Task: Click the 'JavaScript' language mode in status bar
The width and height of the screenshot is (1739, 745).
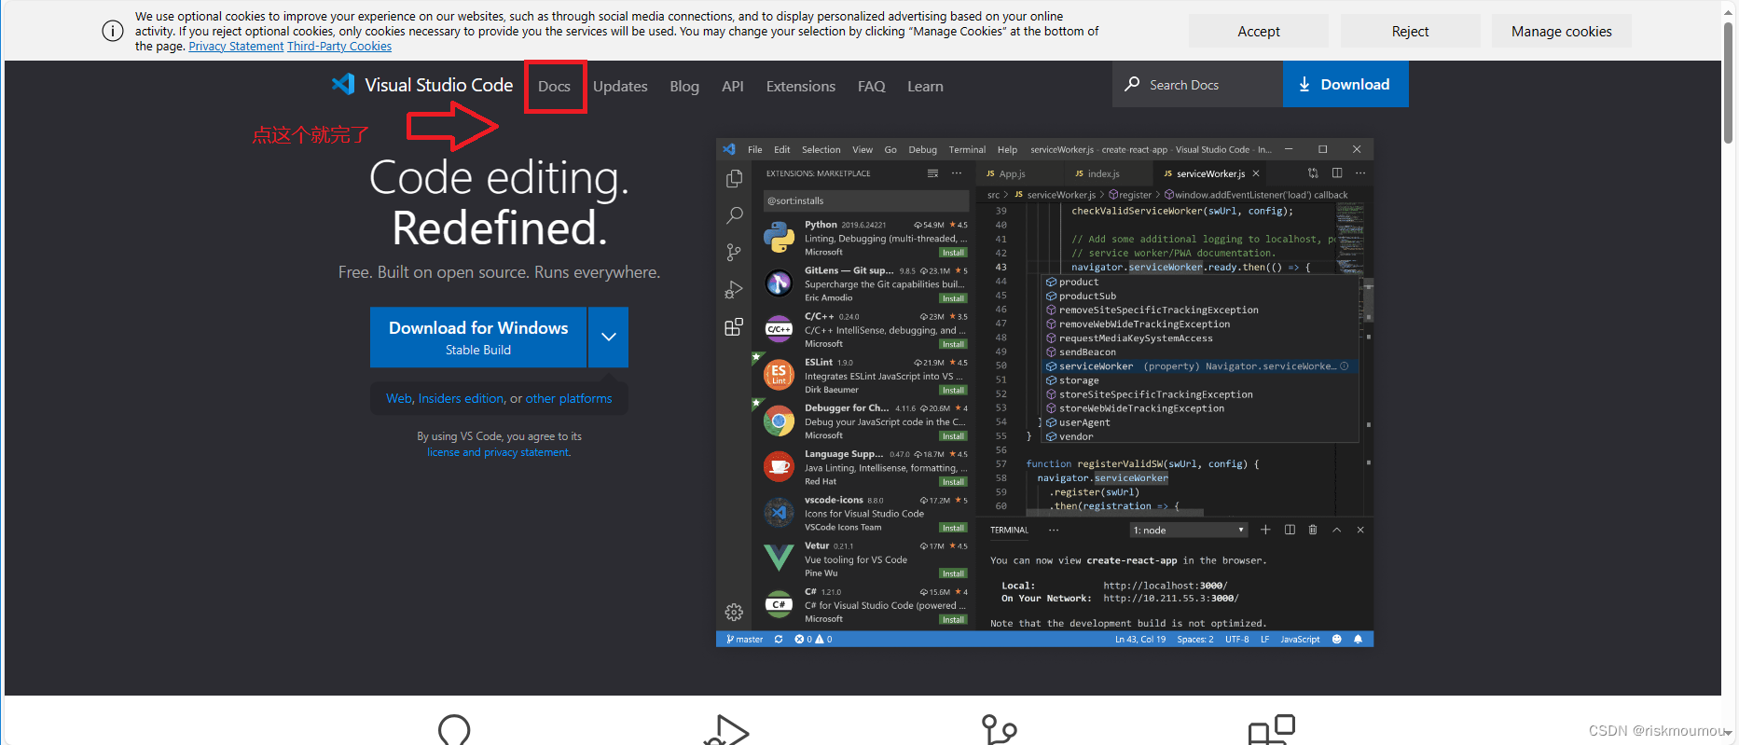Action: [1300, 639]
